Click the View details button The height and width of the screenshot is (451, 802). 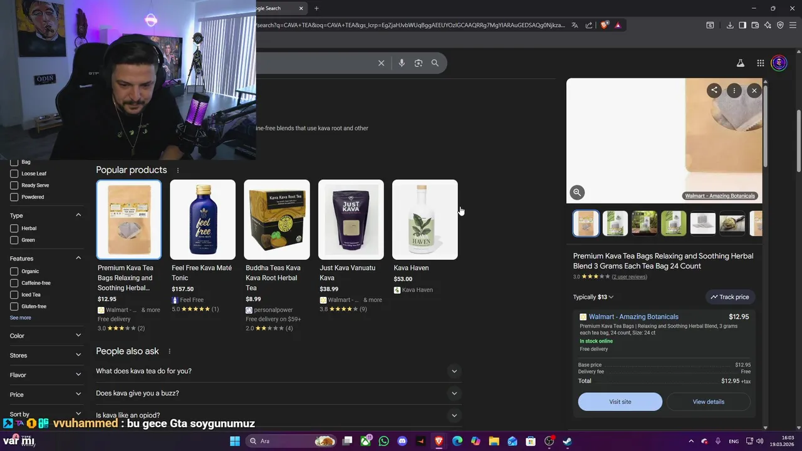[709, 402]
